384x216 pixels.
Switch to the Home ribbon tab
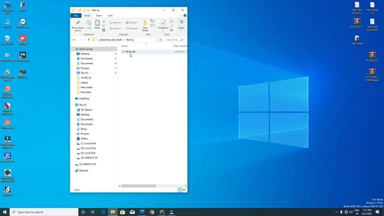point(87,16)
